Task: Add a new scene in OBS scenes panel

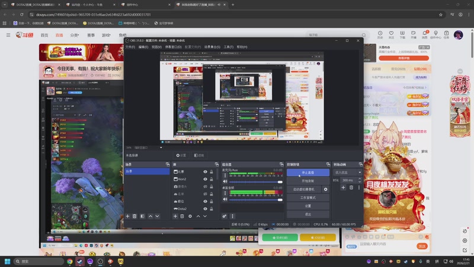Action: pyautogui.click(x=127, y=216)
